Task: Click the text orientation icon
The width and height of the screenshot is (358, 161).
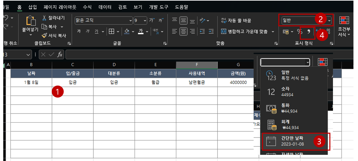Action: click(202, 20)
